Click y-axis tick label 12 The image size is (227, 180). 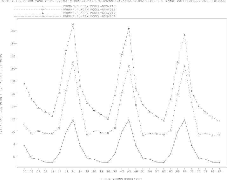pos(13,119)
